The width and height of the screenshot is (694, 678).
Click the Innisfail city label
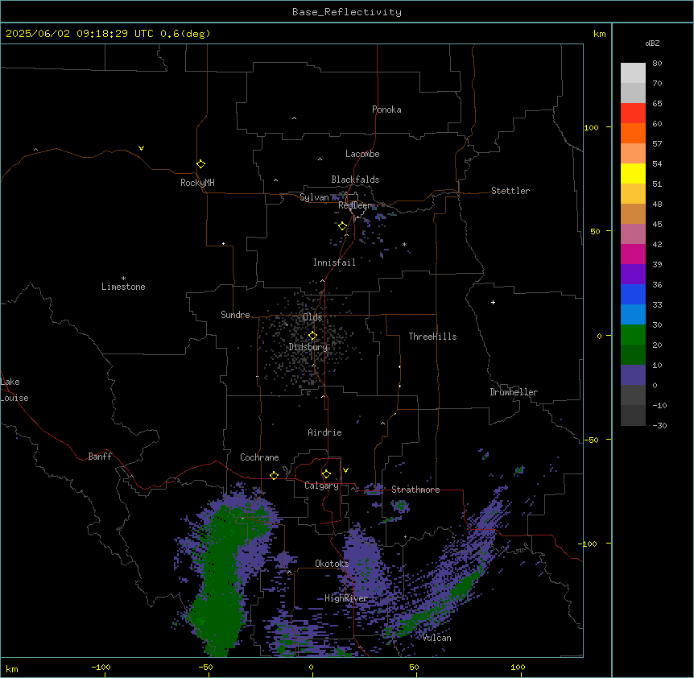click(x=334, y=263)
